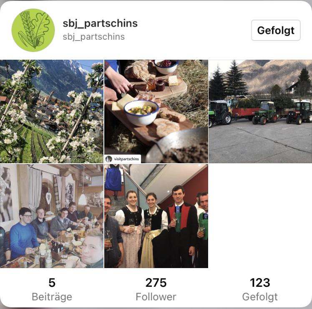The image size is (312, 309).
Task: Open the traditional costume group photo
Action: click(x=156, y=216)
